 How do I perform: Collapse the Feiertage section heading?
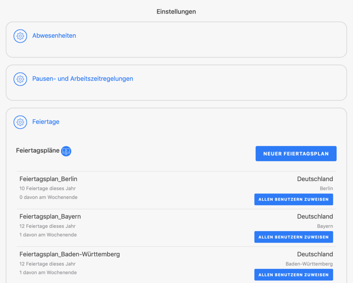46,122
